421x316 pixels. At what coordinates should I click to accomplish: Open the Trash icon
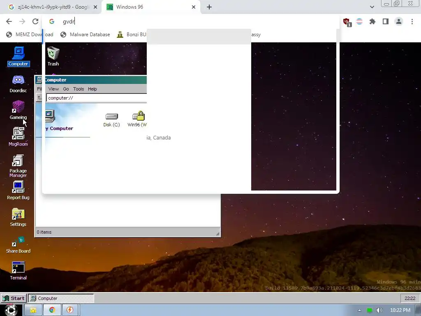[53, 56]
